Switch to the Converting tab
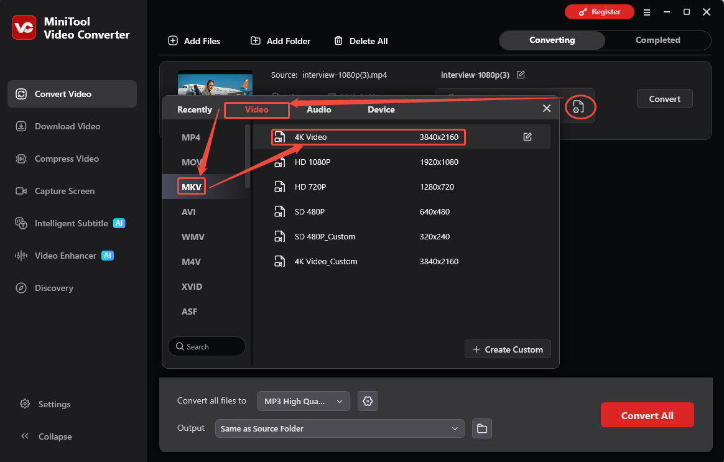Image resolution: width=724 pixels, height=462 pixels. click(x=552, y=40)
